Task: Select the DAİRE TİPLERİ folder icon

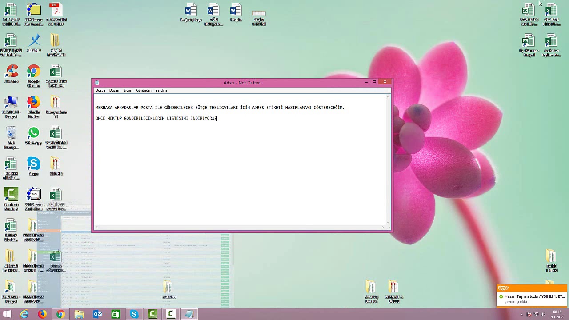Action: 551,261
